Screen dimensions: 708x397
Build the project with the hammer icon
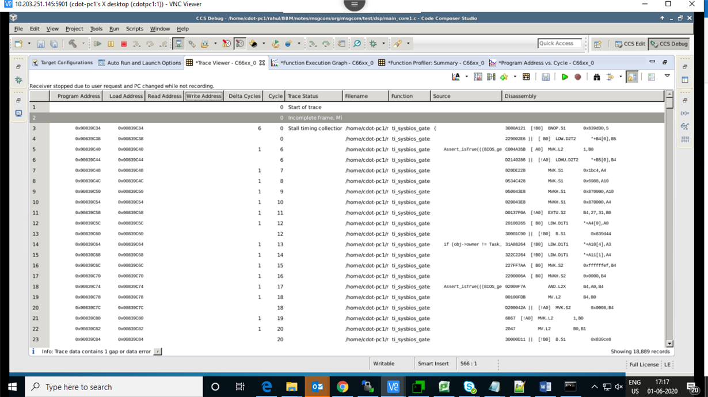tap(72, 43)
